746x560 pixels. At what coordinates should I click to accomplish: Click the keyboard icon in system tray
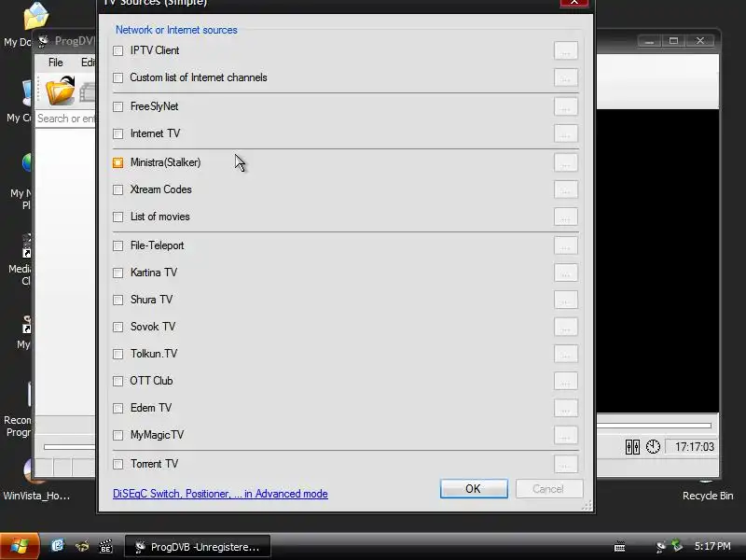619,546
